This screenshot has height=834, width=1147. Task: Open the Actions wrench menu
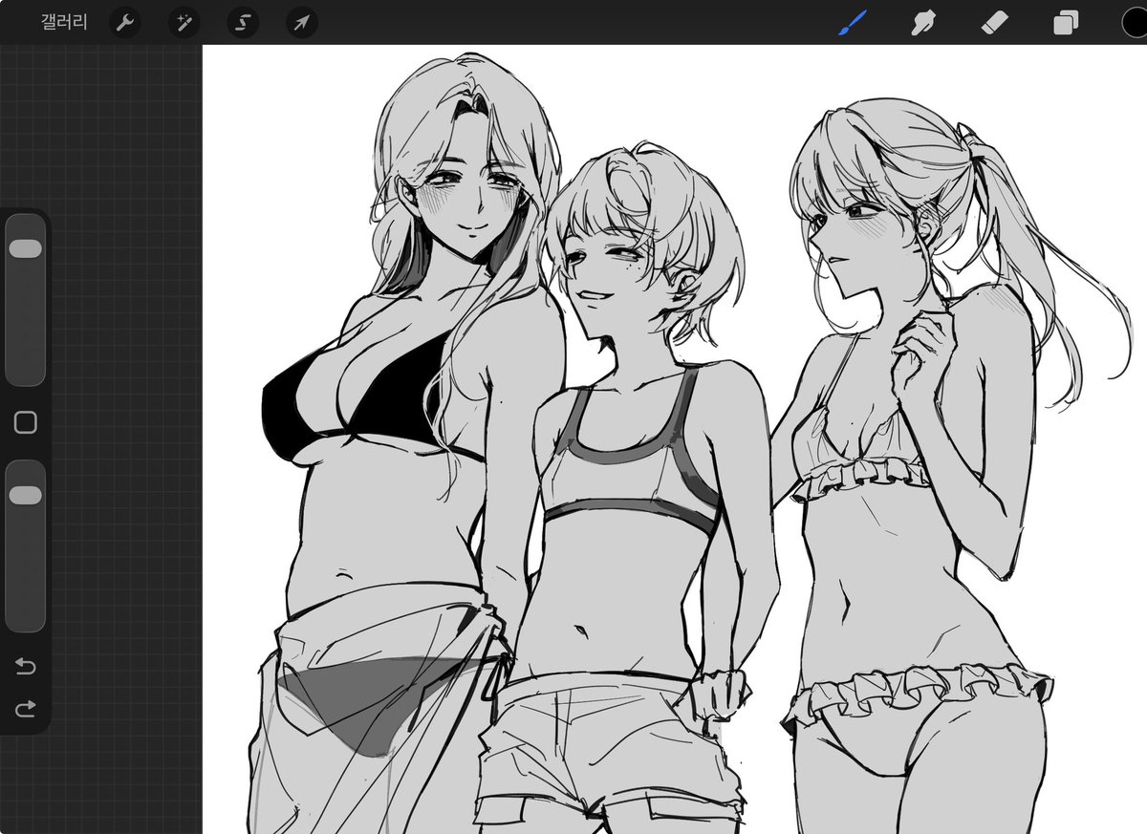(x=125, y=23)
